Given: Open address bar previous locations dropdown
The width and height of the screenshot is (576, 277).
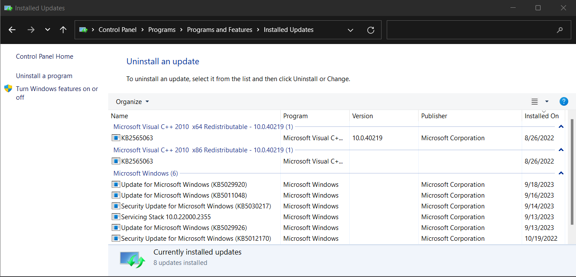Looking at the screenshot, I should coord(351,30).
